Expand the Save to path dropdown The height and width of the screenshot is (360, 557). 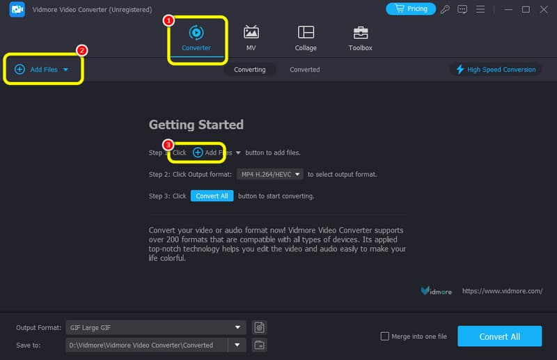pyautogui.click(x=238, y=345)
